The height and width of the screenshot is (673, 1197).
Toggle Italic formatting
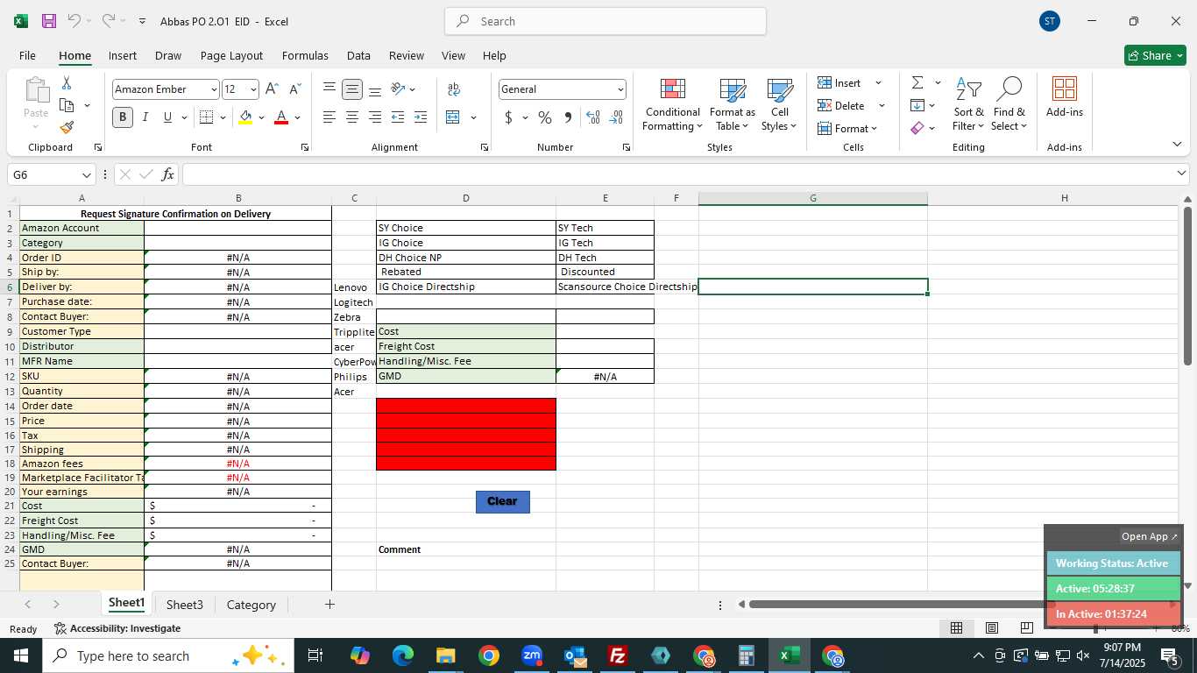[x=145, y=117]
